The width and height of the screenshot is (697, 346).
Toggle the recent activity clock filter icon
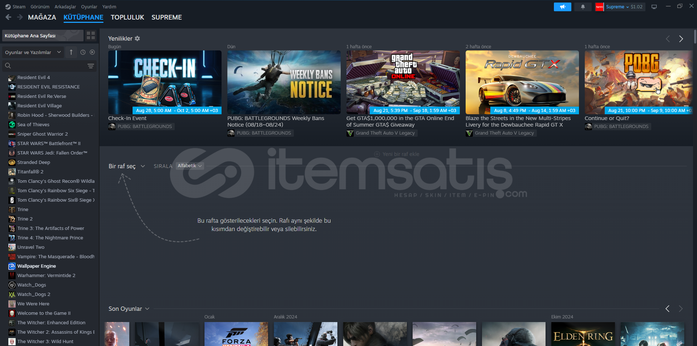(83, 52)
